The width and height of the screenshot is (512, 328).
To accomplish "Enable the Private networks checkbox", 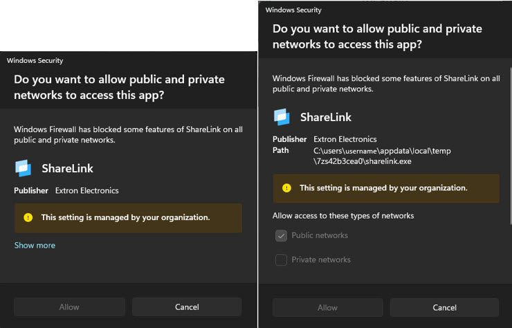I will 281,260.
